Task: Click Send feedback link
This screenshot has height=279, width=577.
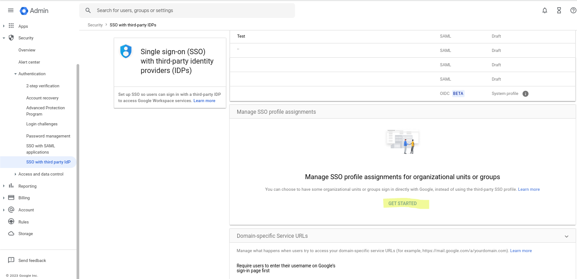Action: pyautogui.click(x=32, y=261)
